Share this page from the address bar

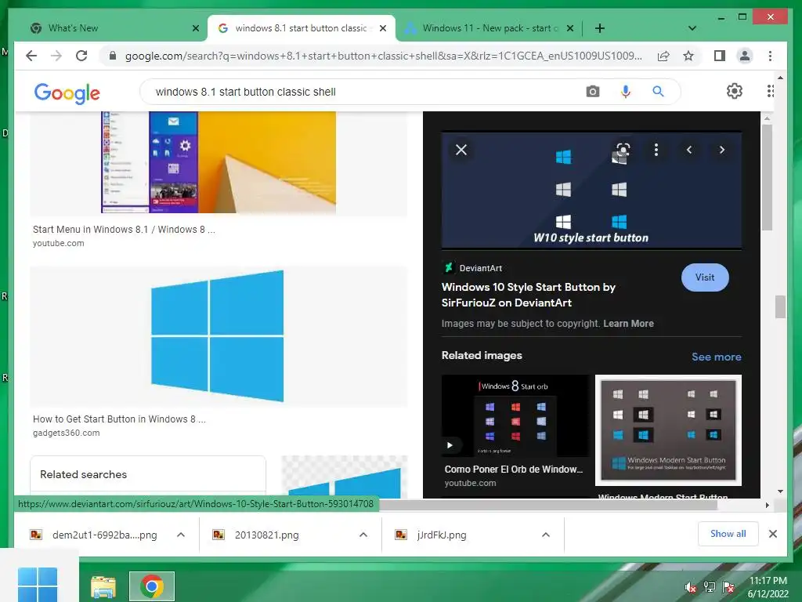[663, 56]
